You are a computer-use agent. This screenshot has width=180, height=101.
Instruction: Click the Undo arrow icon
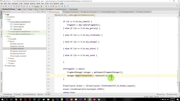(9, 6)
